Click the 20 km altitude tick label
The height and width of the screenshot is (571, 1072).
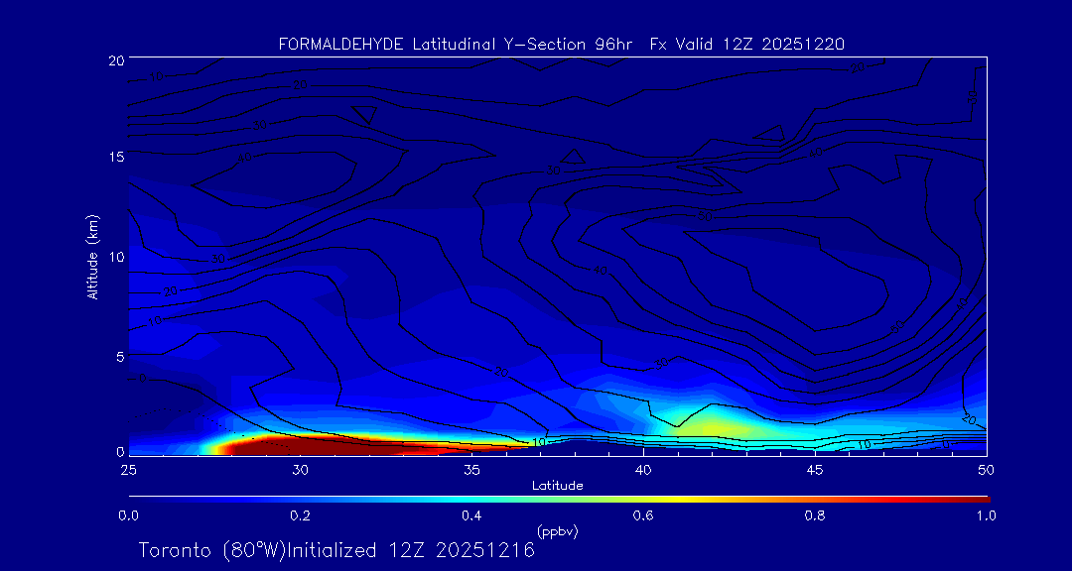click(114, 59)
